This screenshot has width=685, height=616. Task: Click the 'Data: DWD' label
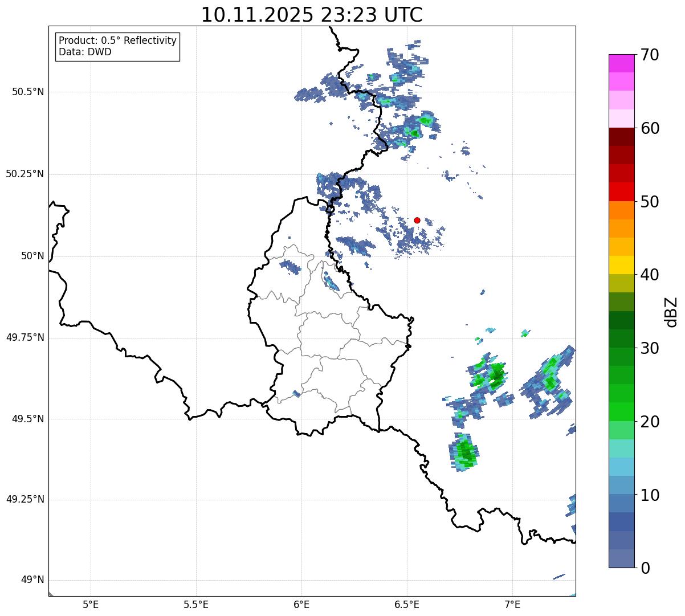tap(85, 52)
